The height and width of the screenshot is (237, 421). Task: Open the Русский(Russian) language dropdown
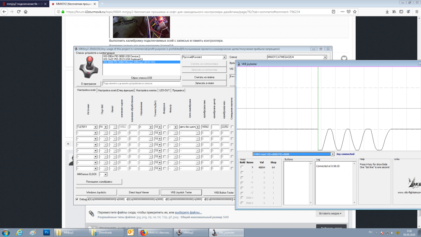(204, 57)
